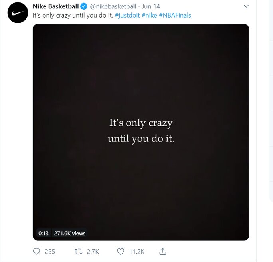Viewport: 273px width, 262px height.
Task: Click the blue verified badge
Action: pyautogui.click(x=84, y=6)
